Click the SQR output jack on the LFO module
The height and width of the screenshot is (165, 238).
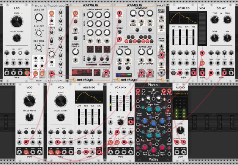click(x=27, y=73)
